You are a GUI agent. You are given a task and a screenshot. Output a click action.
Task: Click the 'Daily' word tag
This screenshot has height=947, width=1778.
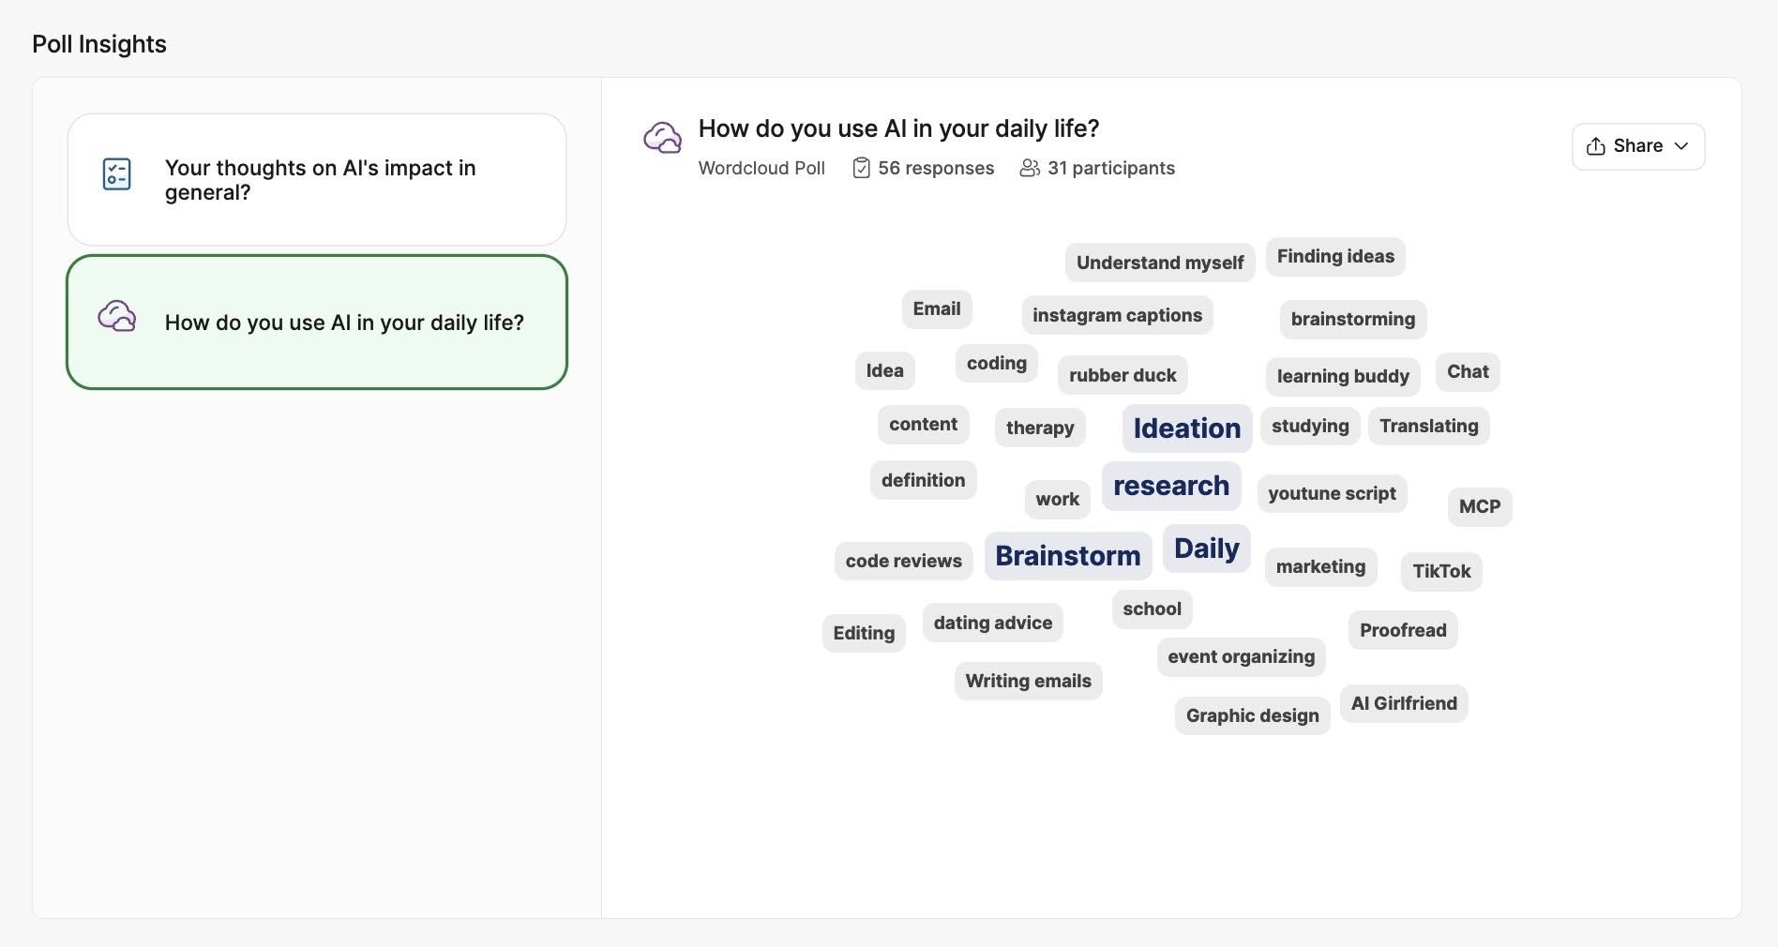(x=1206, y=549)
